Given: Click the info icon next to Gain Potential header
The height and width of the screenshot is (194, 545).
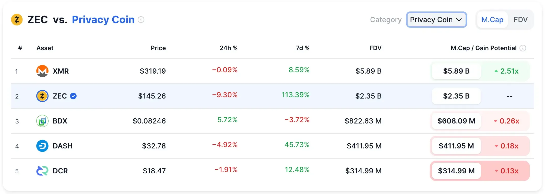Looking at the screenshot, I should [x=523, y=48].
